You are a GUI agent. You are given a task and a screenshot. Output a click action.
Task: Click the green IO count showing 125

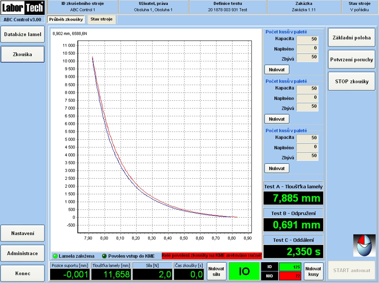click(290, 267)
